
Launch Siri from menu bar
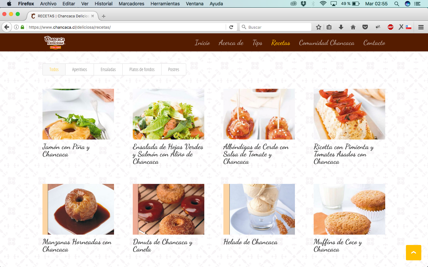407,4
